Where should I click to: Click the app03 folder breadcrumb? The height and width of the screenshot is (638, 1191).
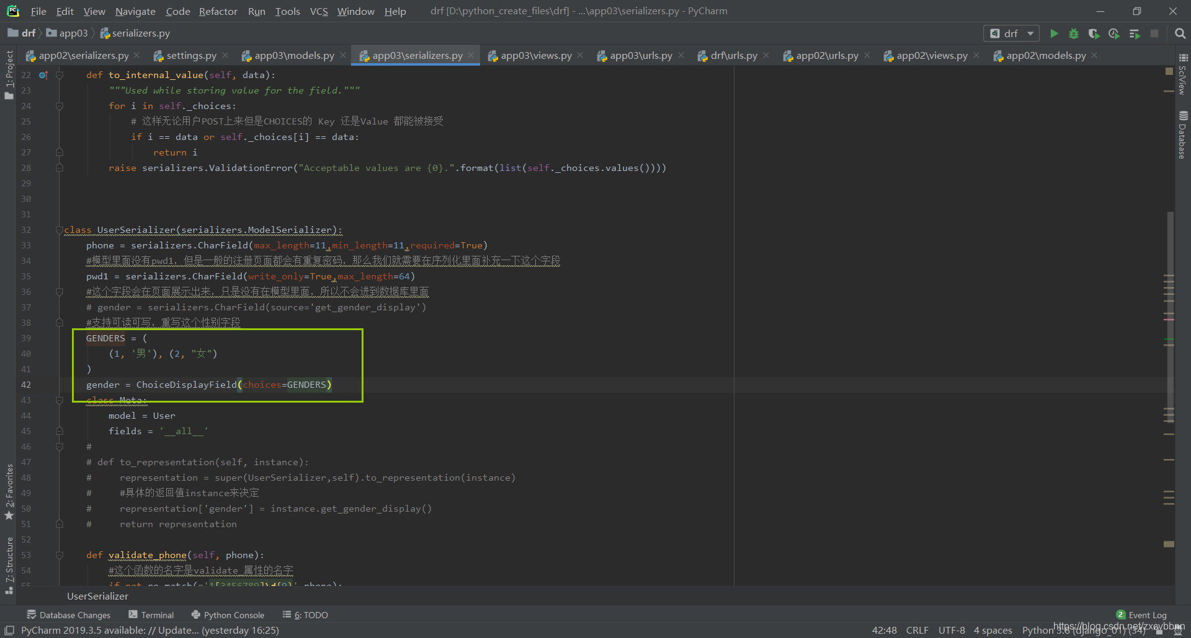[x=68, y=33]
